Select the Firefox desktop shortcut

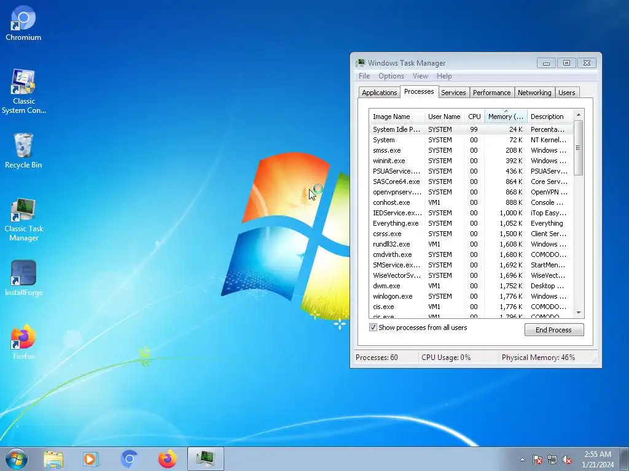(x=24, y=342)
